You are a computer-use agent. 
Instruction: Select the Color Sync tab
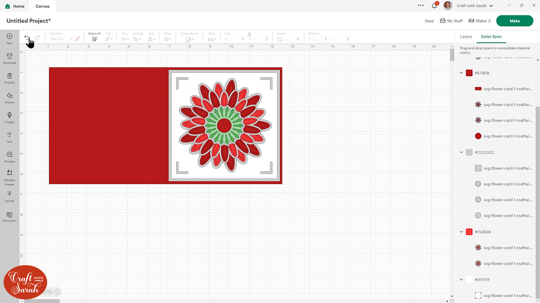491,37
